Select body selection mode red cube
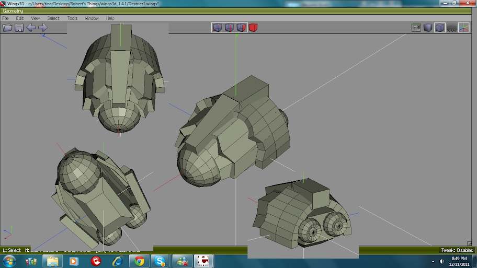This screenshot has height=268, width=477. pyautogui.click(x=253, y=28)
